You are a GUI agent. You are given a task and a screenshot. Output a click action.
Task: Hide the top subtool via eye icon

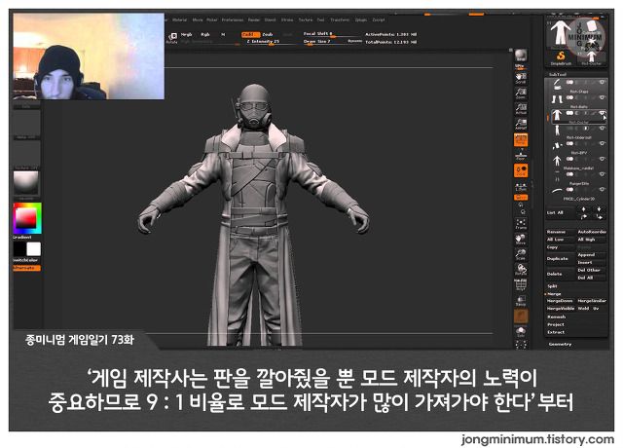tap(602, 82)
